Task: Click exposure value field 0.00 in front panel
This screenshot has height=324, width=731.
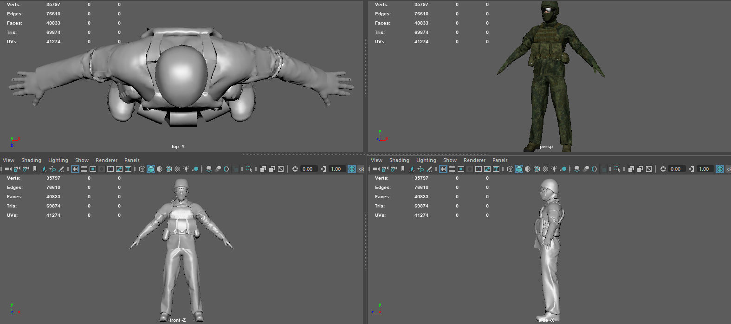Action: pos(308,169)
